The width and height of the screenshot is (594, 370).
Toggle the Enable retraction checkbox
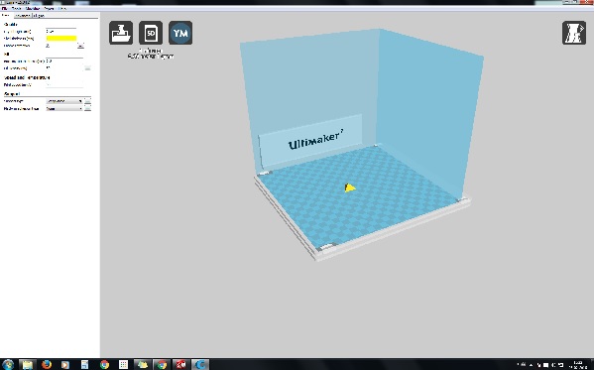[x=48, y=46]
